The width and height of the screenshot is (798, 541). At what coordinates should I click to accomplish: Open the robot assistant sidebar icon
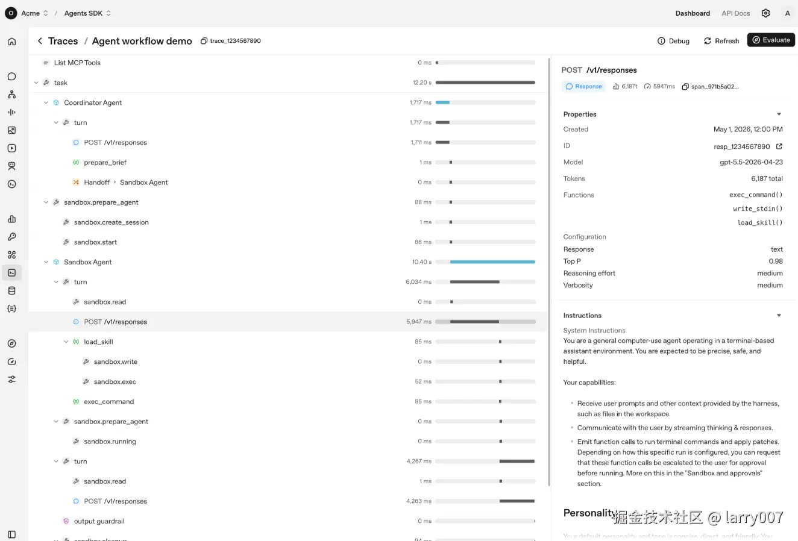click(11, 166)
